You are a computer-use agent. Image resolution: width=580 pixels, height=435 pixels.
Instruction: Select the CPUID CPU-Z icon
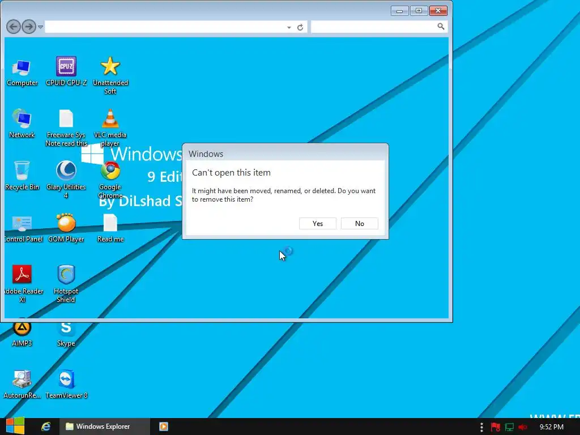pyautogui.click(x=66, y=72)
